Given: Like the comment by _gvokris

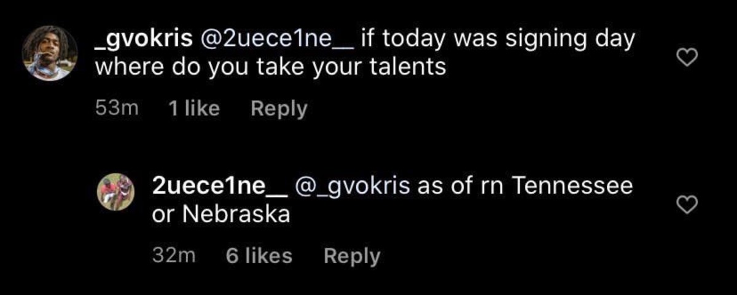Looking at the screenshot, I should [688, 58].
